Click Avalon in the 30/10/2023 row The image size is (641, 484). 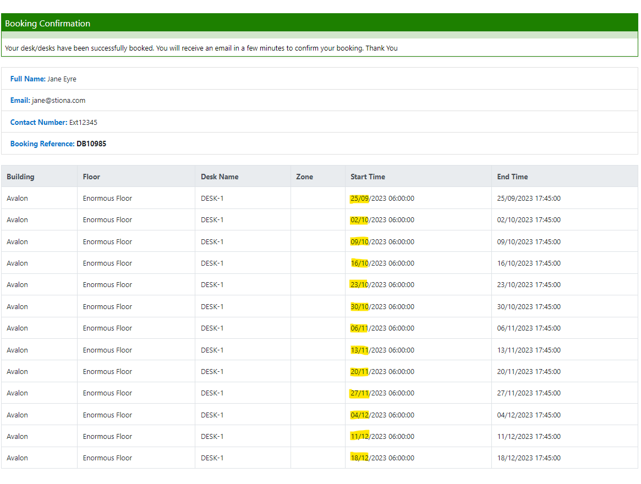[17, 306]
